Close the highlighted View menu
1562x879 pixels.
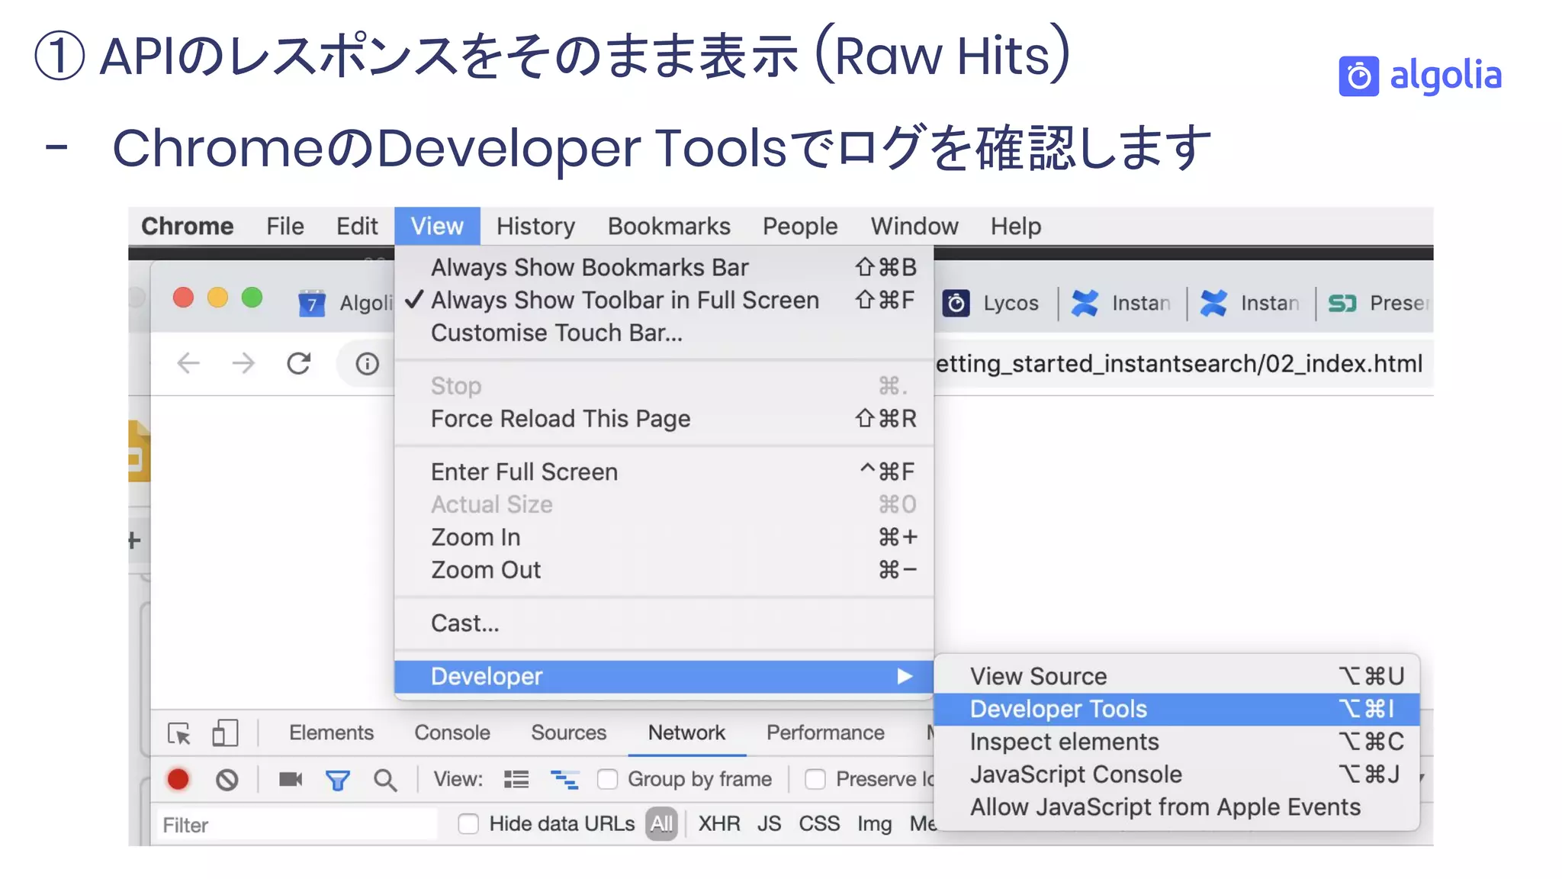pos(437,226)
